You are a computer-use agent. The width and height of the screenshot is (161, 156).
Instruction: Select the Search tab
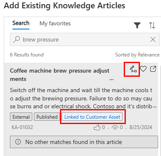(21, 23)
